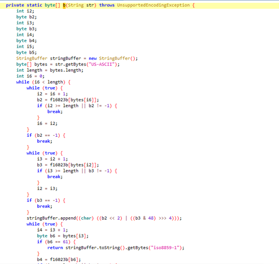
Task: Click the declaration line 'int i2;'
Action: point(25,11)
